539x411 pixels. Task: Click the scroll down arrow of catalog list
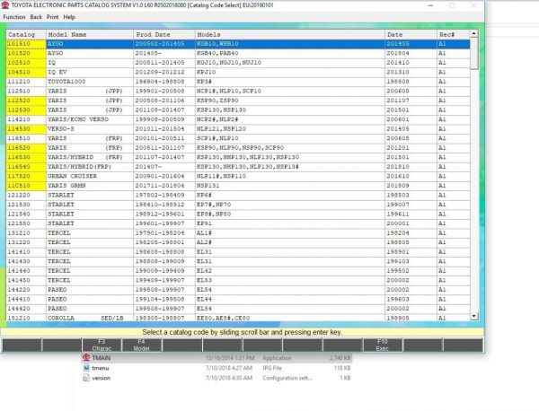474,316
